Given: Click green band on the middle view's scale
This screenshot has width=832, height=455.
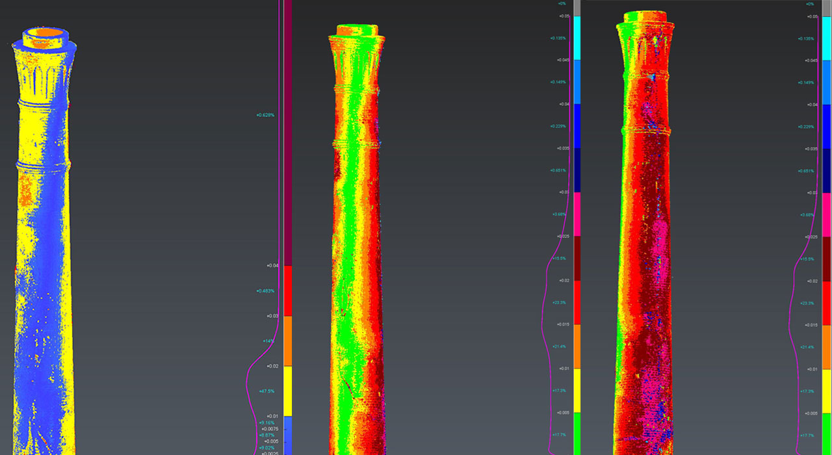Looking at the screenshot, I should (577, 434).
